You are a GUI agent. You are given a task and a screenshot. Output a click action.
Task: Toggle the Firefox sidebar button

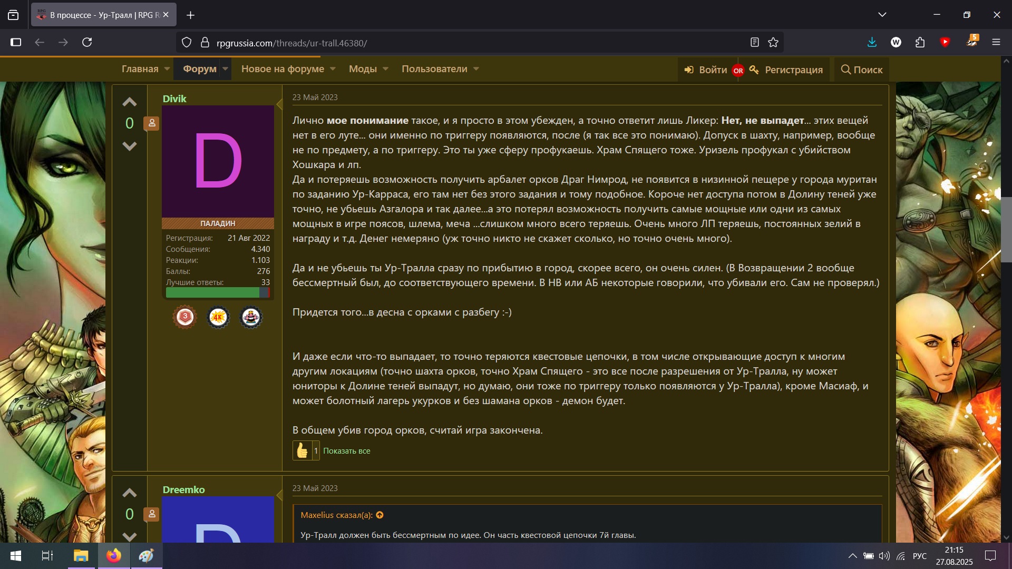pyautogui.click(x=16, y=42)
